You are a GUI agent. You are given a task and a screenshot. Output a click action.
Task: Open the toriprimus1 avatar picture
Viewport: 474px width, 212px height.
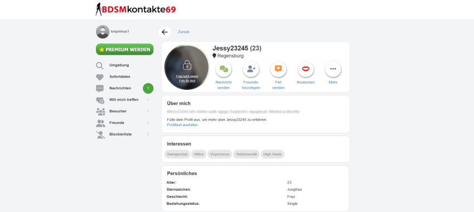click(x=103, y=31)
